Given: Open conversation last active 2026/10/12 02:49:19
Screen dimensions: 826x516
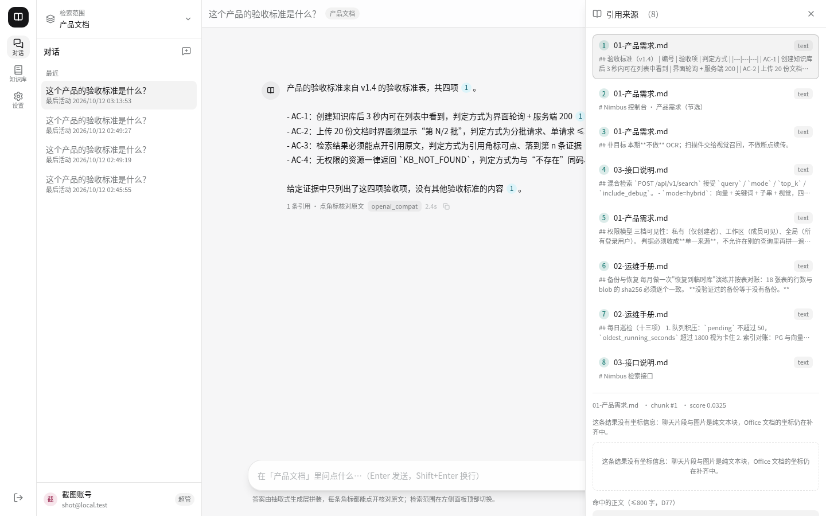Looking at the screenshot, I should click(x=119, y=154).
